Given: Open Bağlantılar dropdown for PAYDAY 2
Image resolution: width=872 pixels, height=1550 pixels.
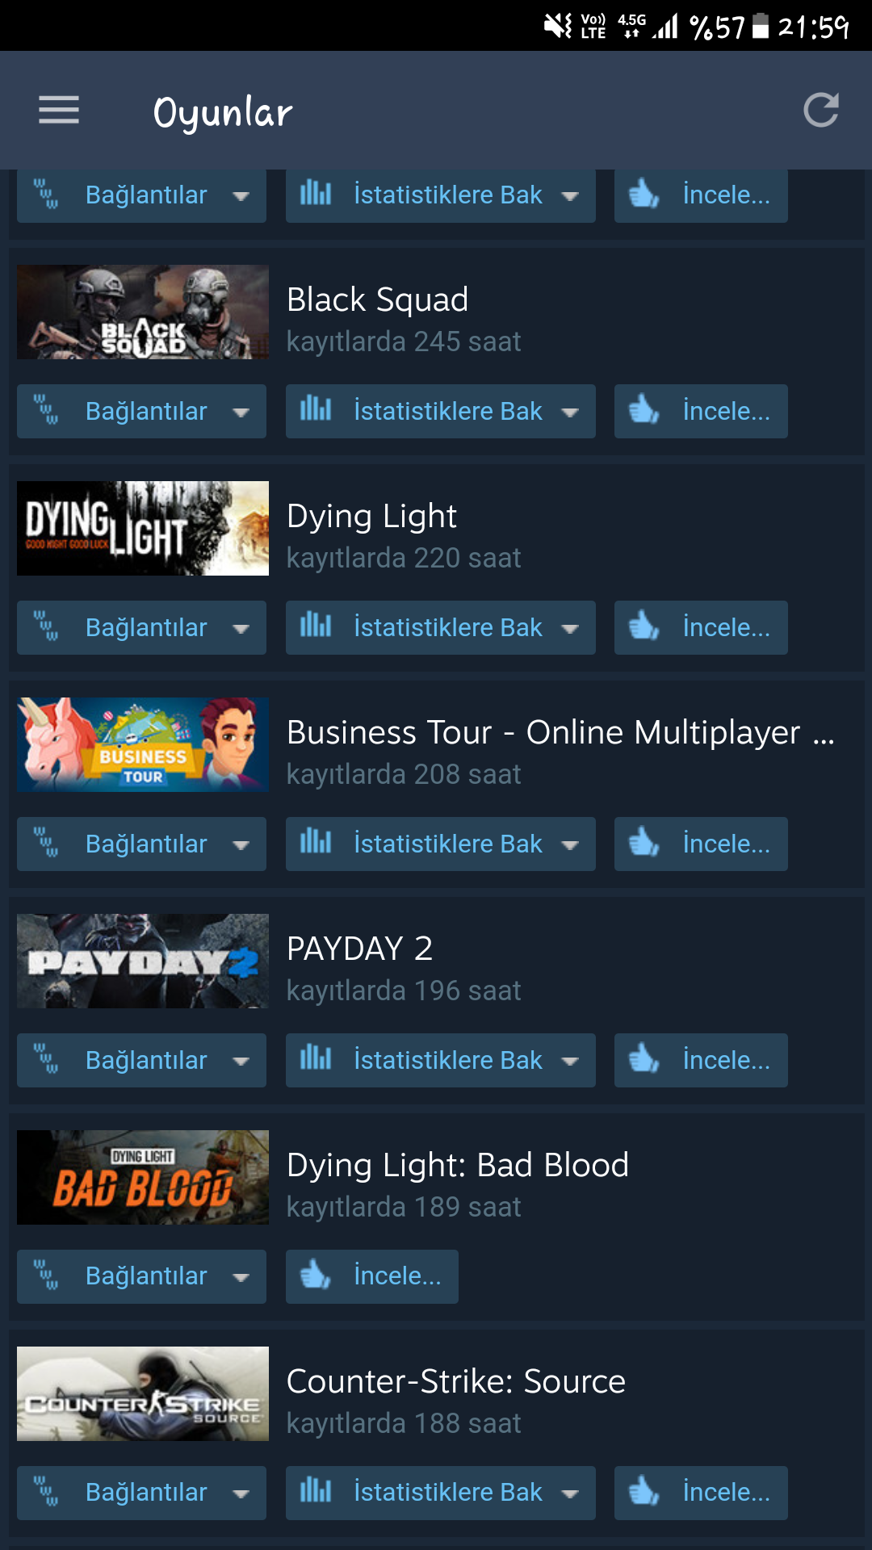Looking at the screenshot, I should tap(141, 1060).
